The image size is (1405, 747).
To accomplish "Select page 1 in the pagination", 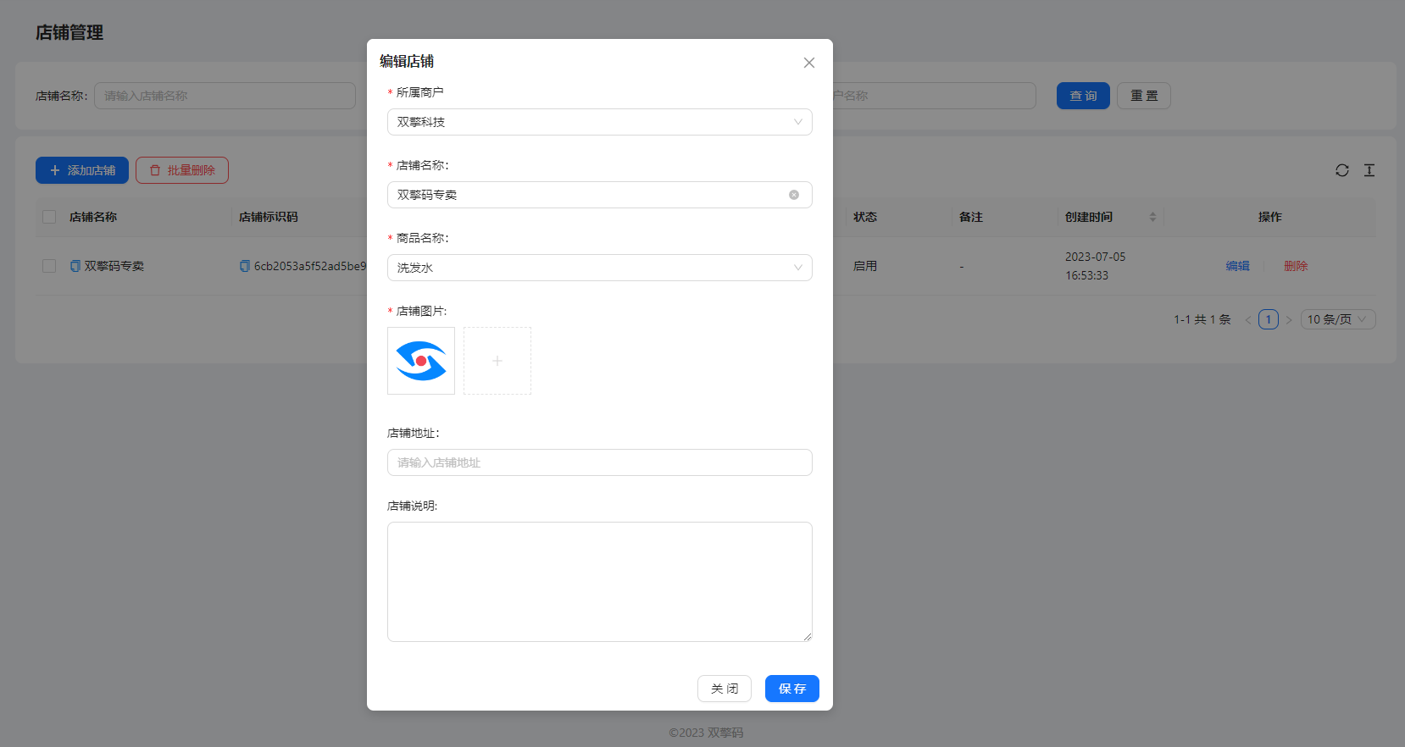I will coord(1269,319).
